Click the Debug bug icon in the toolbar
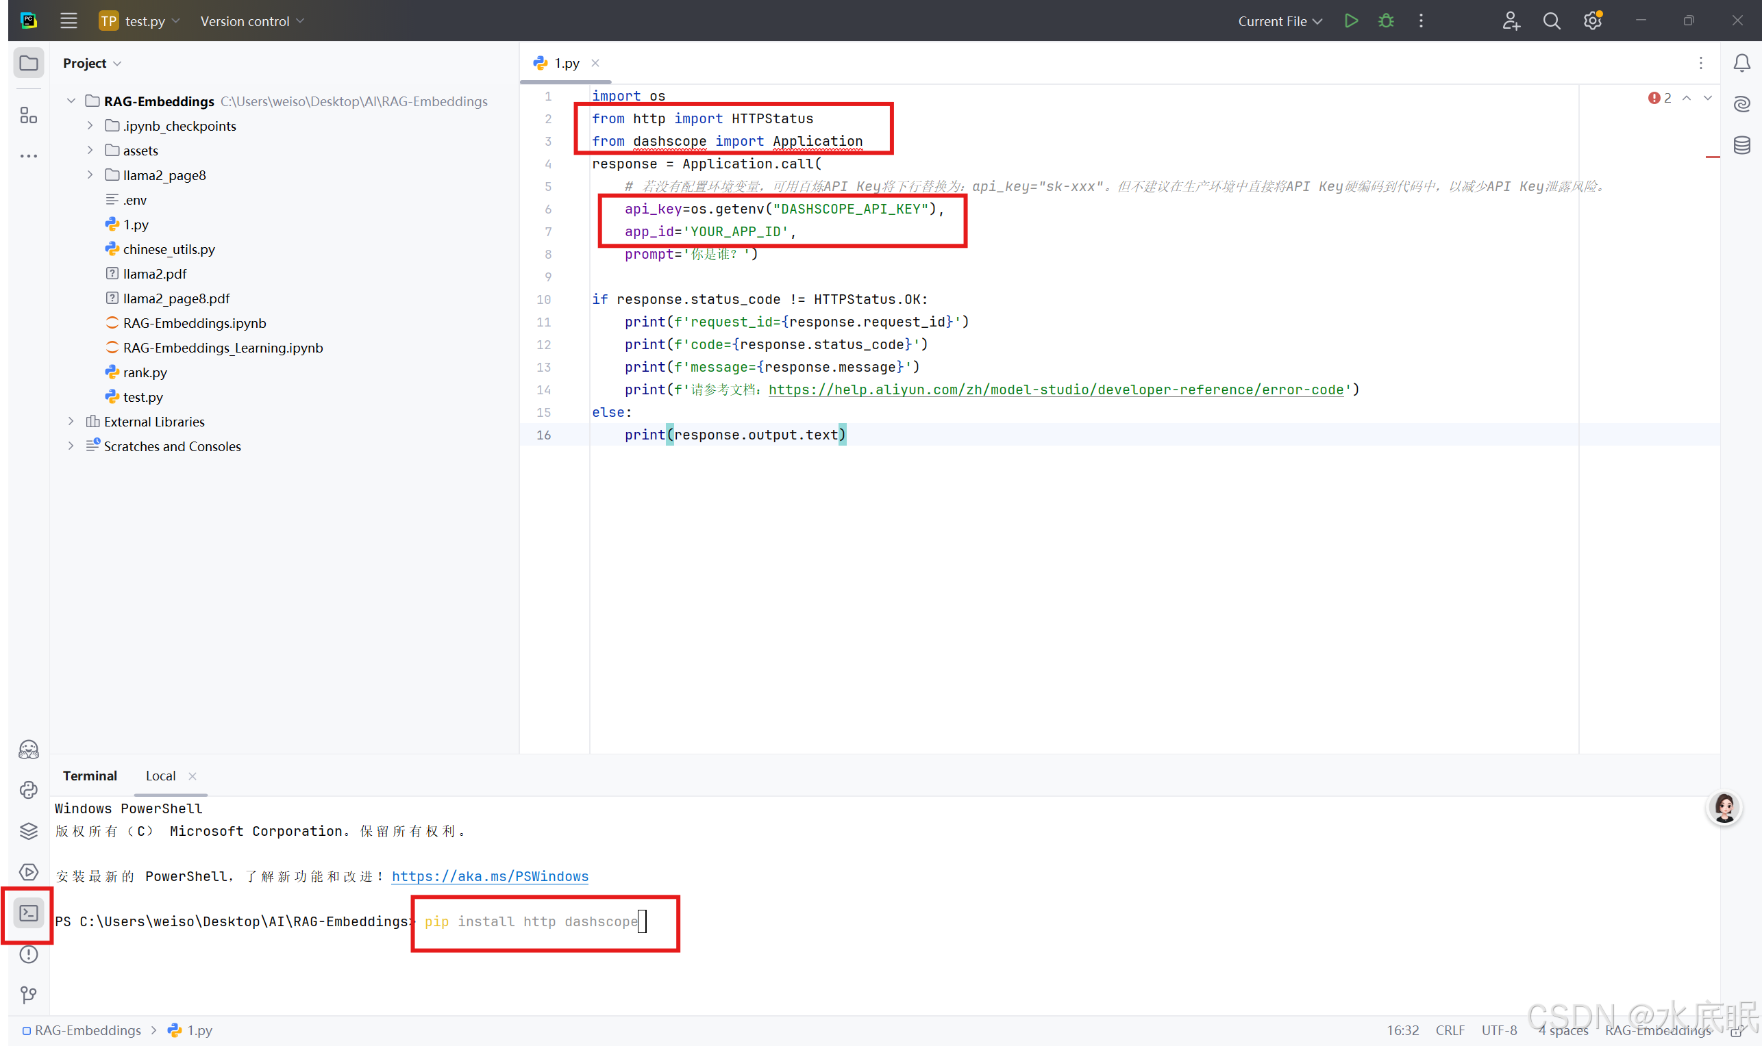This screenshot has width=1762, height=1046. pos(1385,21)
